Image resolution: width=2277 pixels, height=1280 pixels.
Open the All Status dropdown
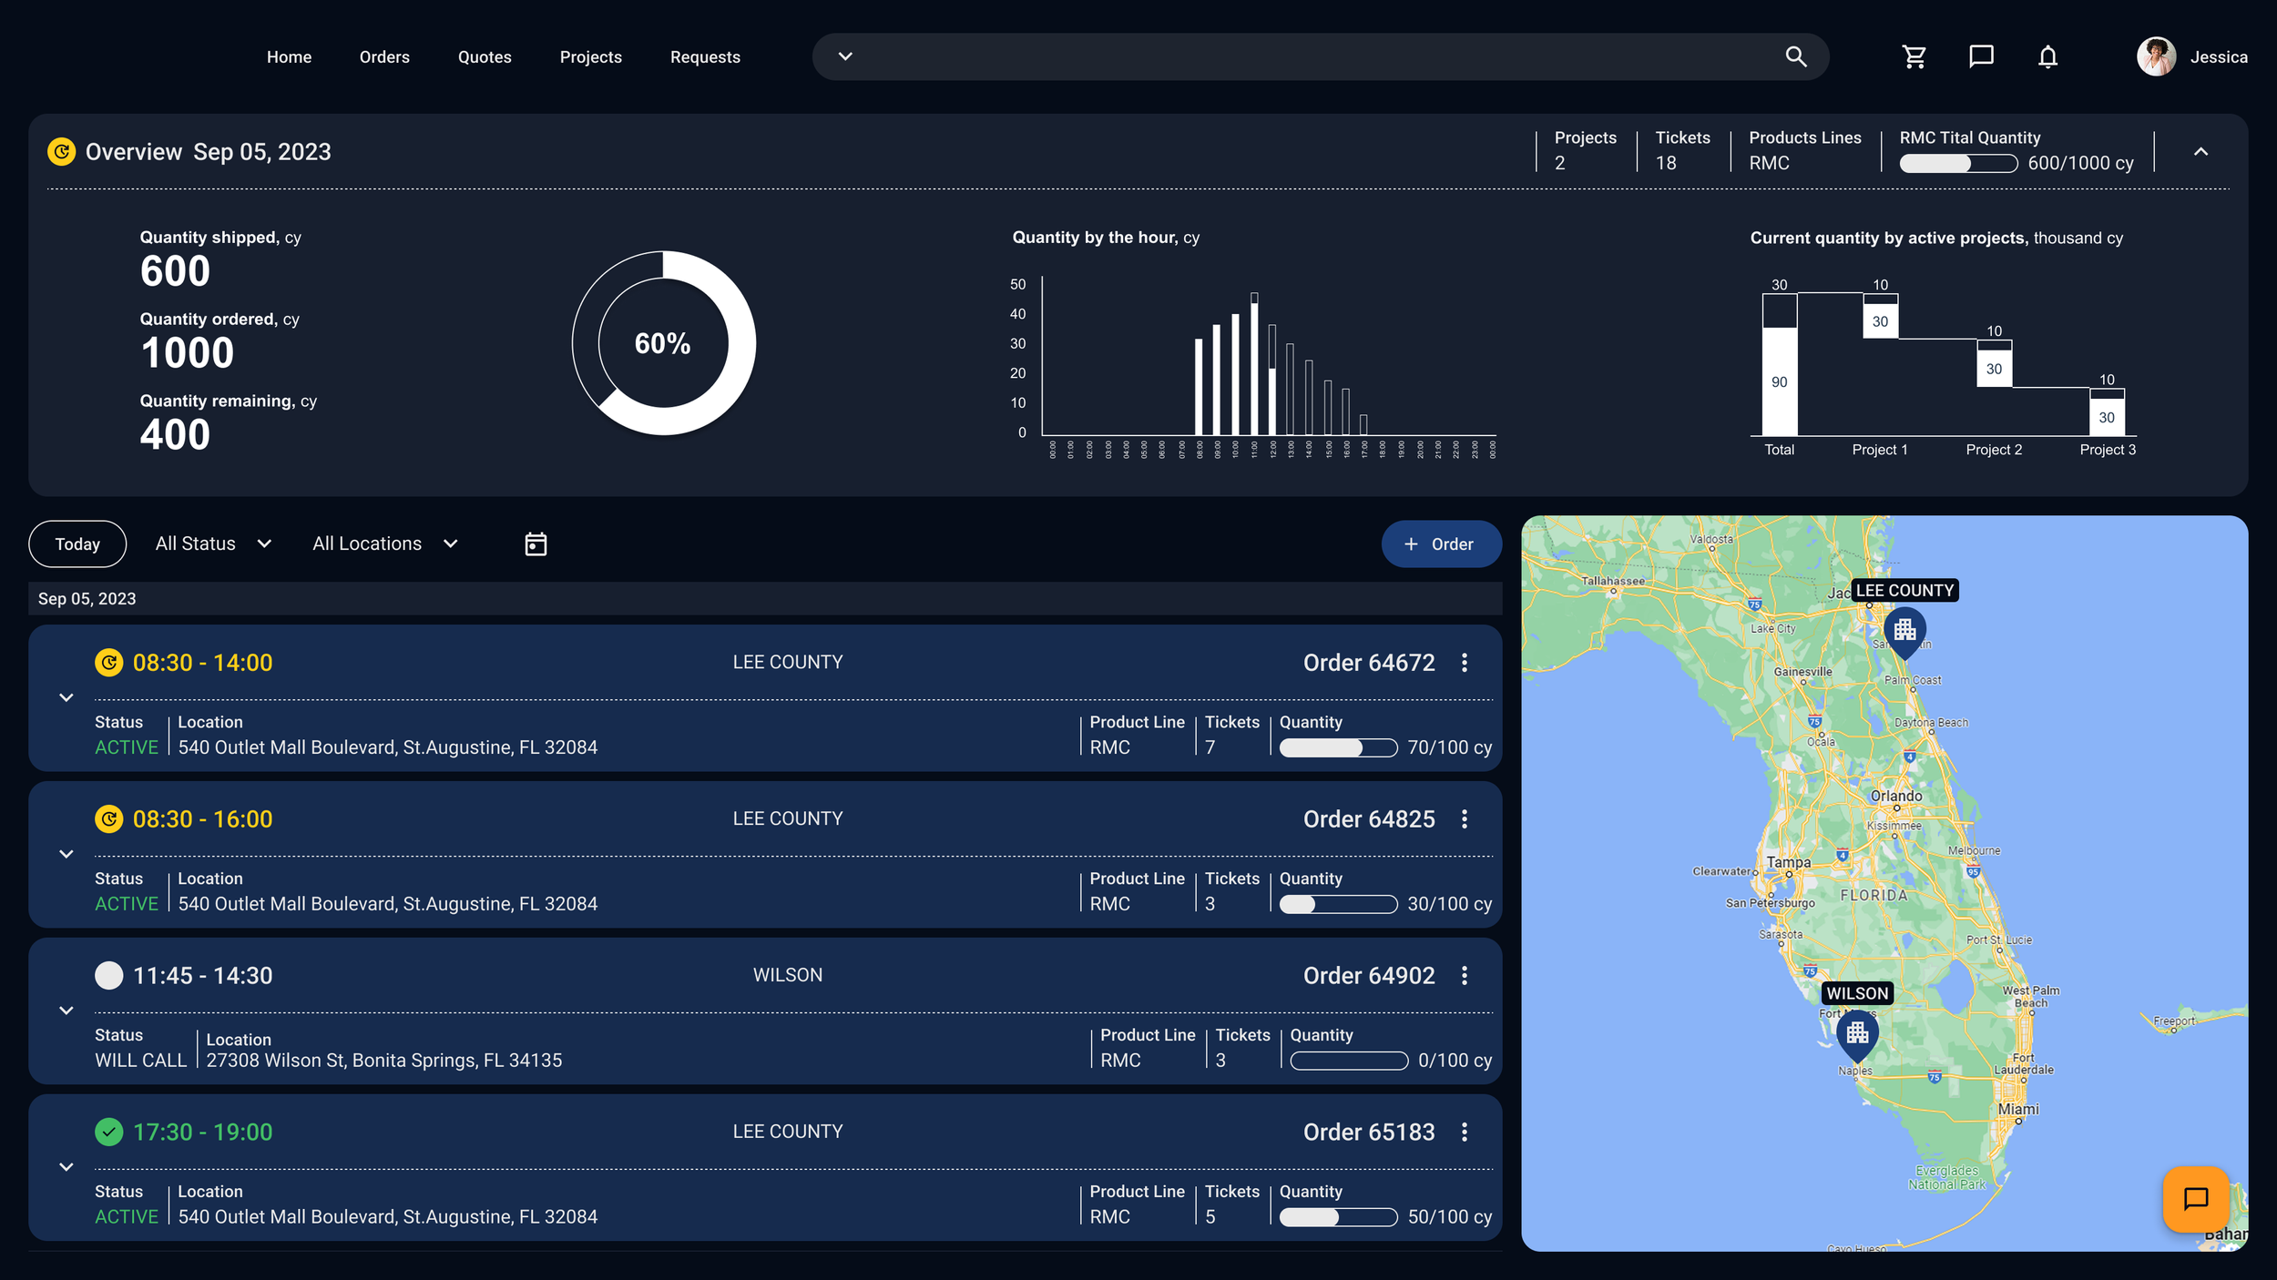[x=213, y=544]
